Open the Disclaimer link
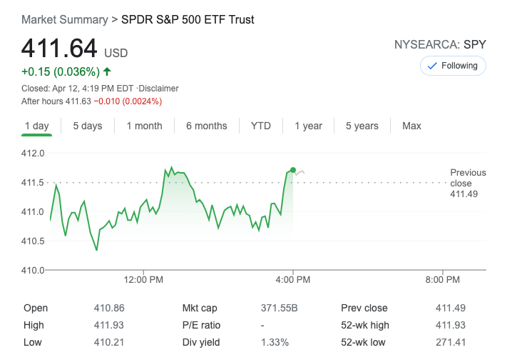Image resolution: width=507 pixels, height=360 pixels. point(158,89)
